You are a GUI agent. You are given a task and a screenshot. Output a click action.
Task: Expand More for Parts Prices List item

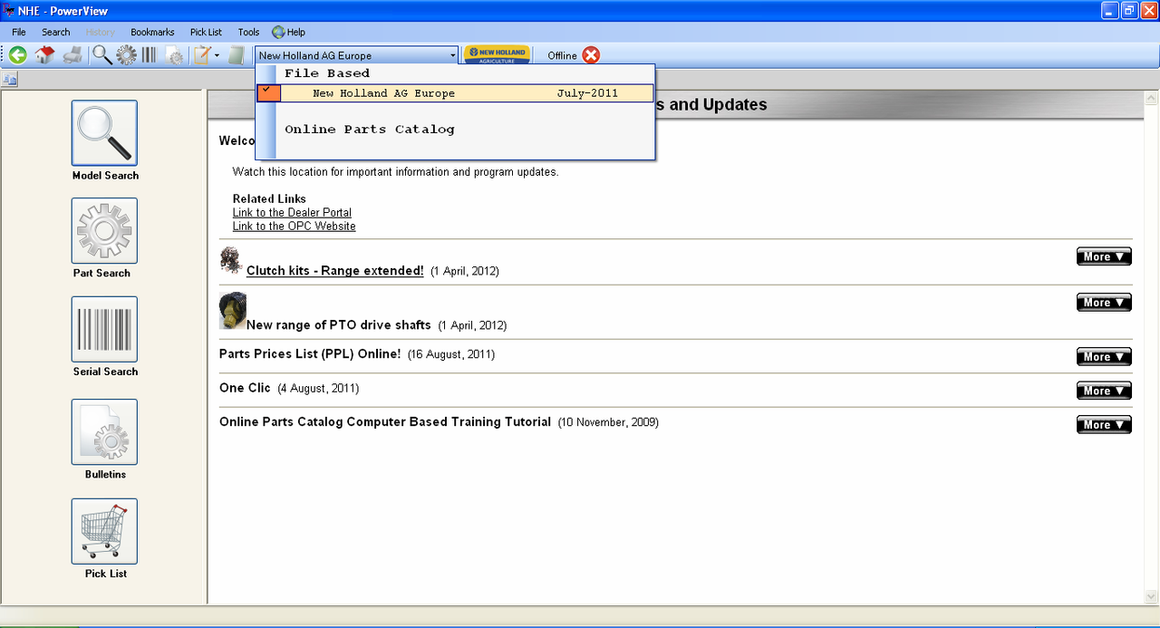coord(1104,357)
